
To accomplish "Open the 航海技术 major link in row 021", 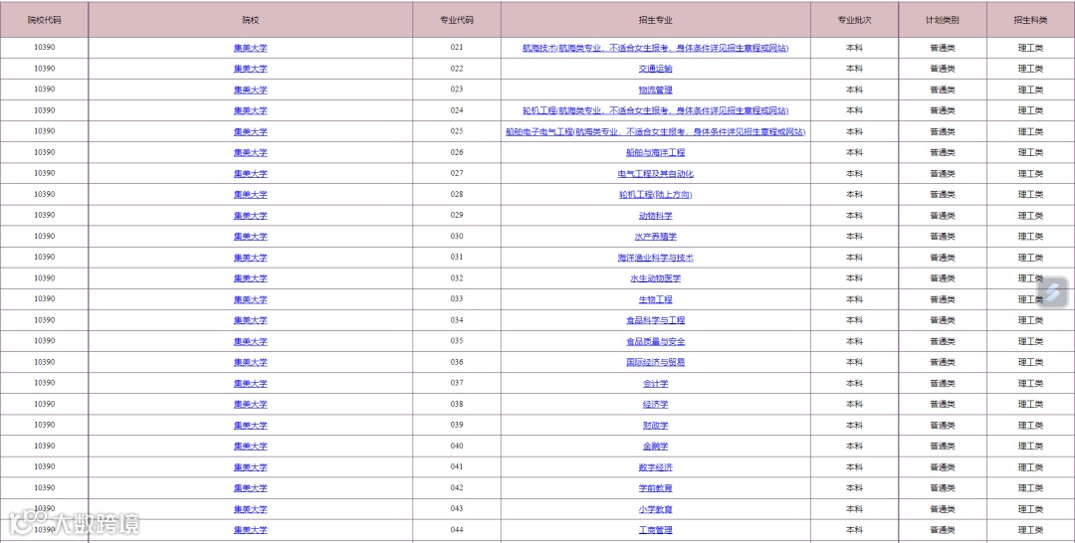I will [655, 48].
